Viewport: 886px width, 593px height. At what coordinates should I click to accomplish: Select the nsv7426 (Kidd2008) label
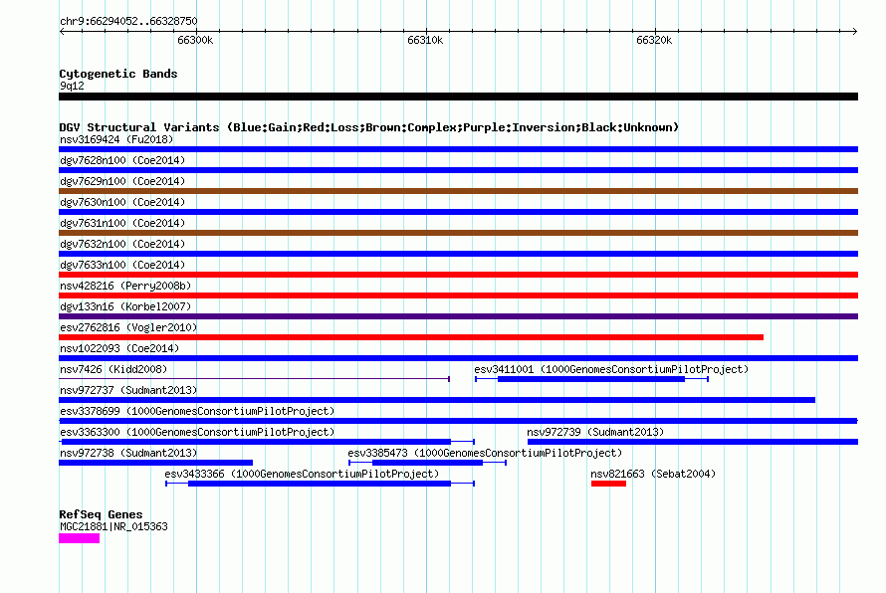[x=113, y=369]
